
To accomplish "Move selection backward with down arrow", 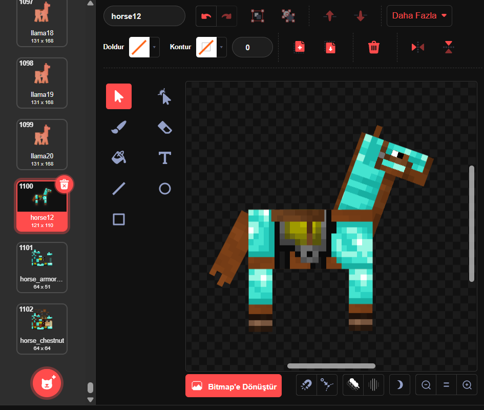I will point(361,16).
